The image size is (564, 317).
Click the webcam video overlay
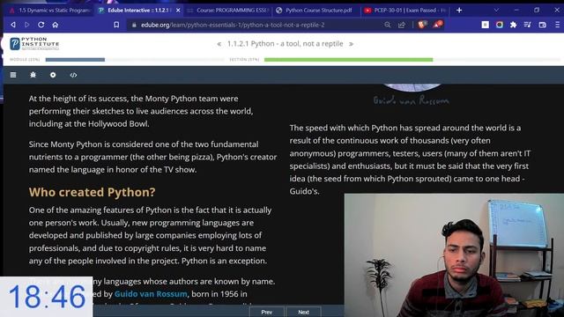(x=454, y=255)
